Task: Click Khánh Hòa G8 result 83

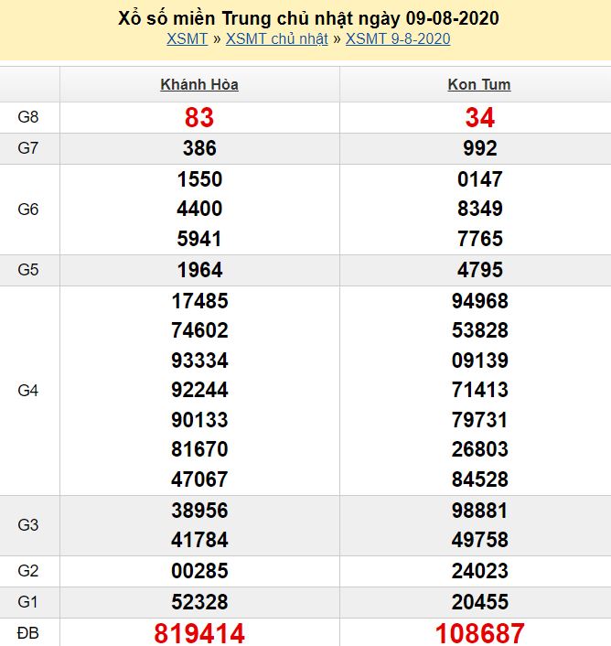Action: 199,117
